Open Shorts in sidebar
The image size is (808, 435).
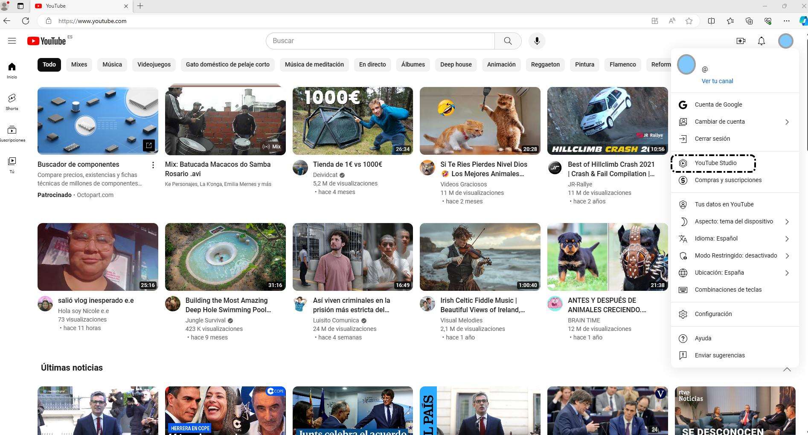click(12, 102)
